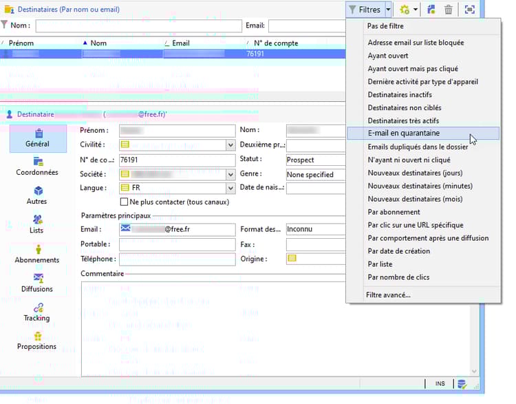Click the Destinataire person icon

(x=10, y=114)
